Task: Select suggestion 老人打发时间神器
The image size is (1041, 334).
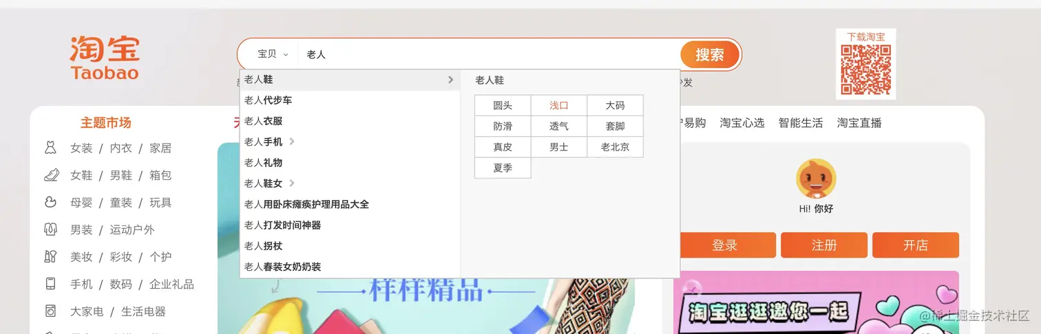Action: [x=350, y=225]
